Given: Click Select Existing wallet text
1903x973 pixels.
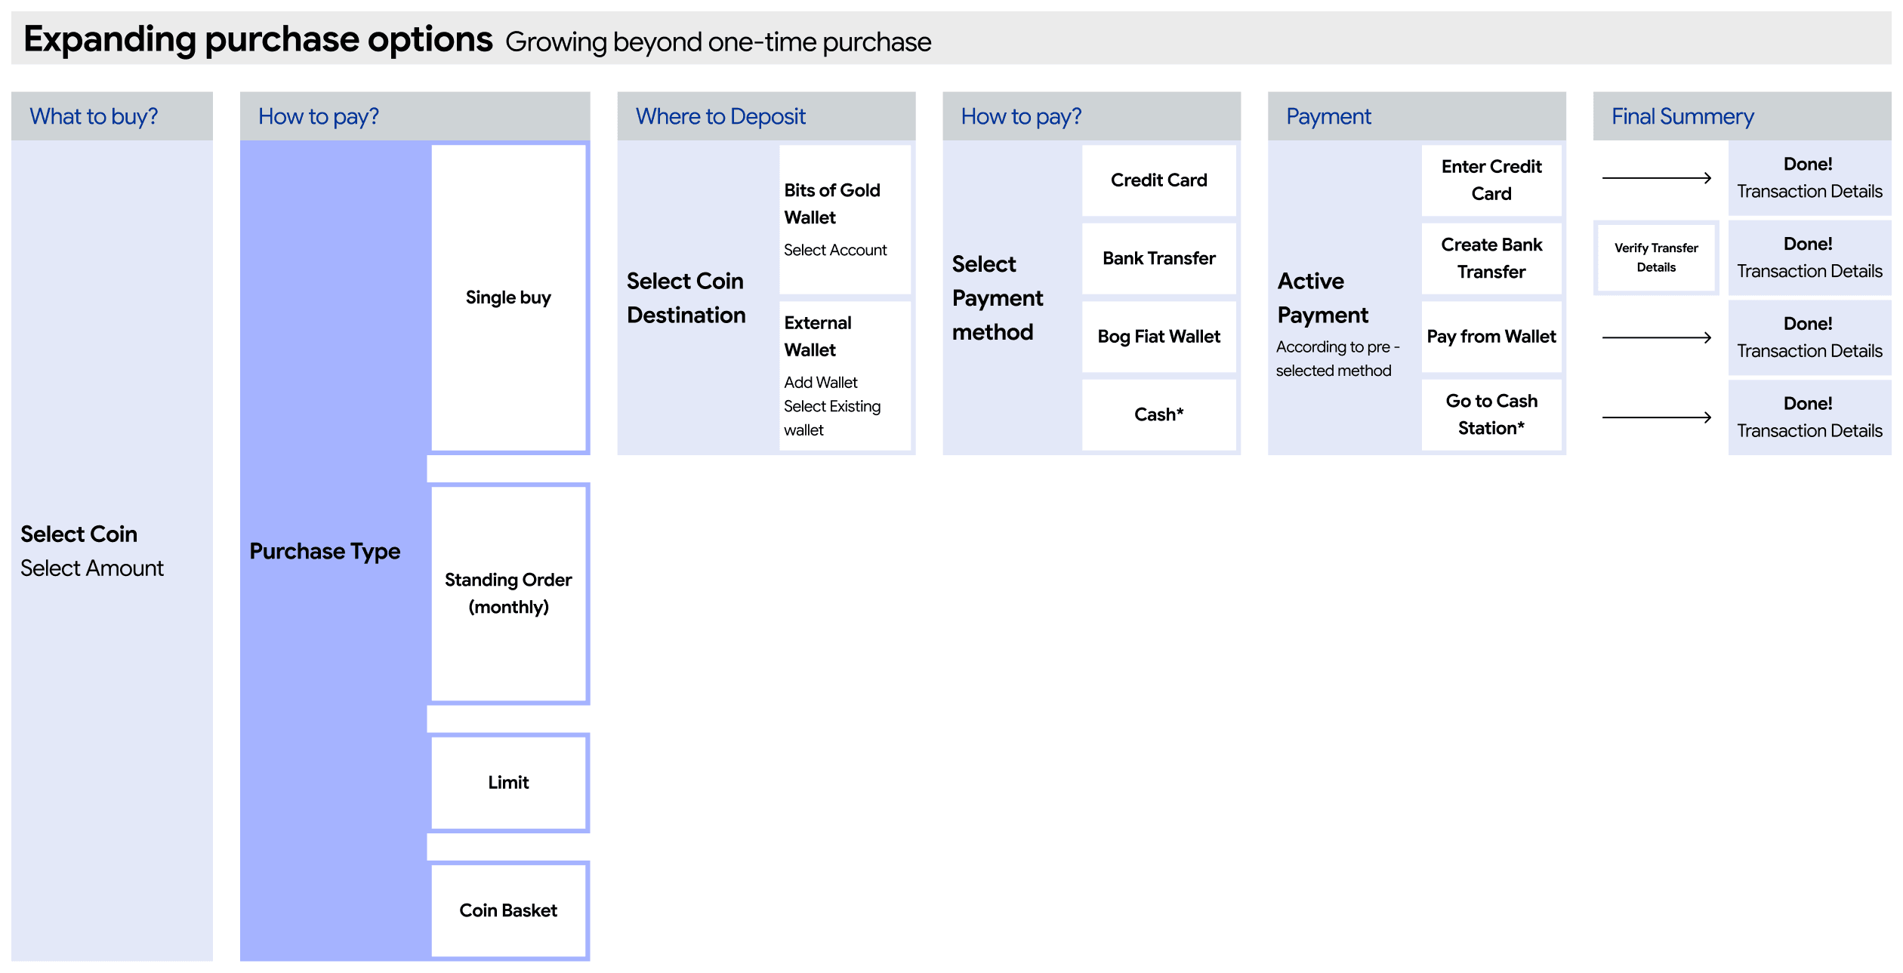Looking at the screenshot, I should pos(832,418).
